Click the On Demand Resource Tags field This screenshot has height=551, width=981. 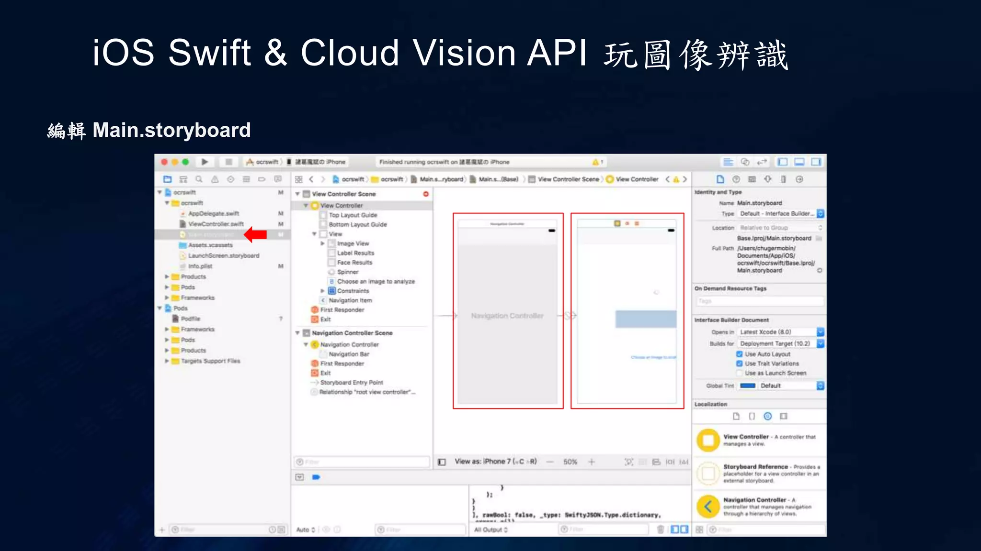[x=760, y=301]
